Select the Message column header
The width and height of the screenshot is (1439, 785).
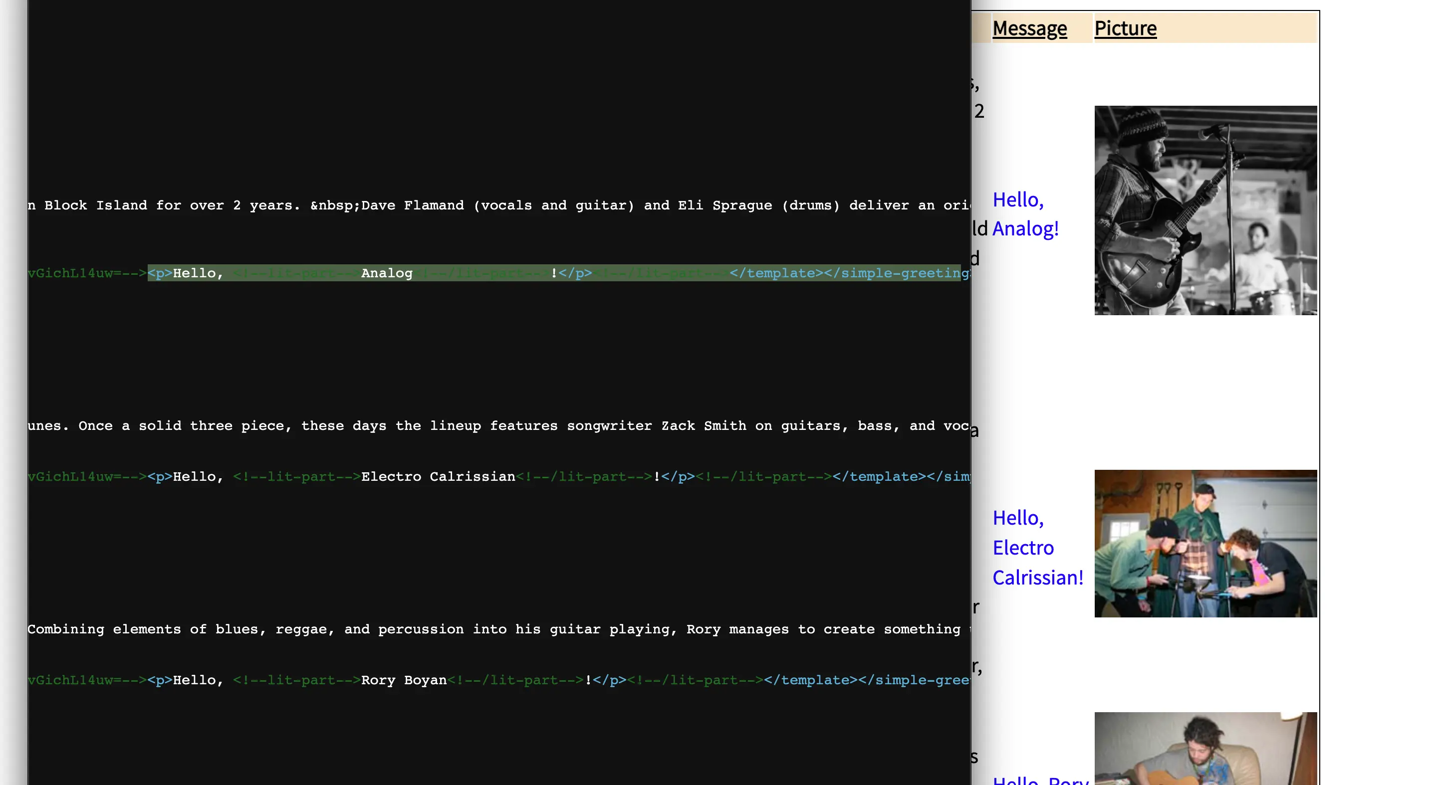coord(1029,27)
